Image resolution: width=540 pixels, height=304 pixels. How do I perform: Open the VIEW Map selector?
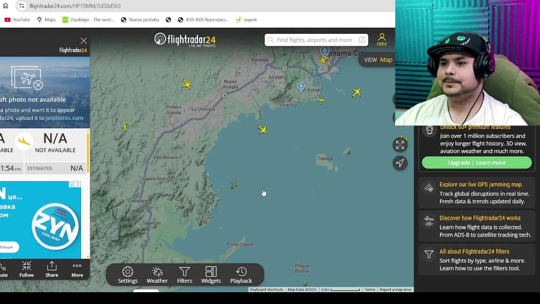378,60
